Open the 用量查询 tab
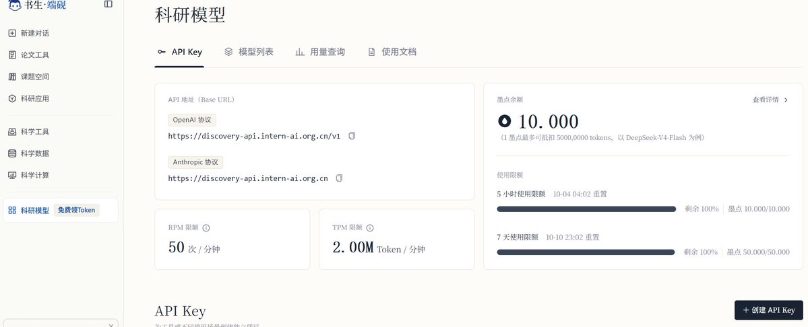This screenshot has height=327, width=808. (321, 52)
